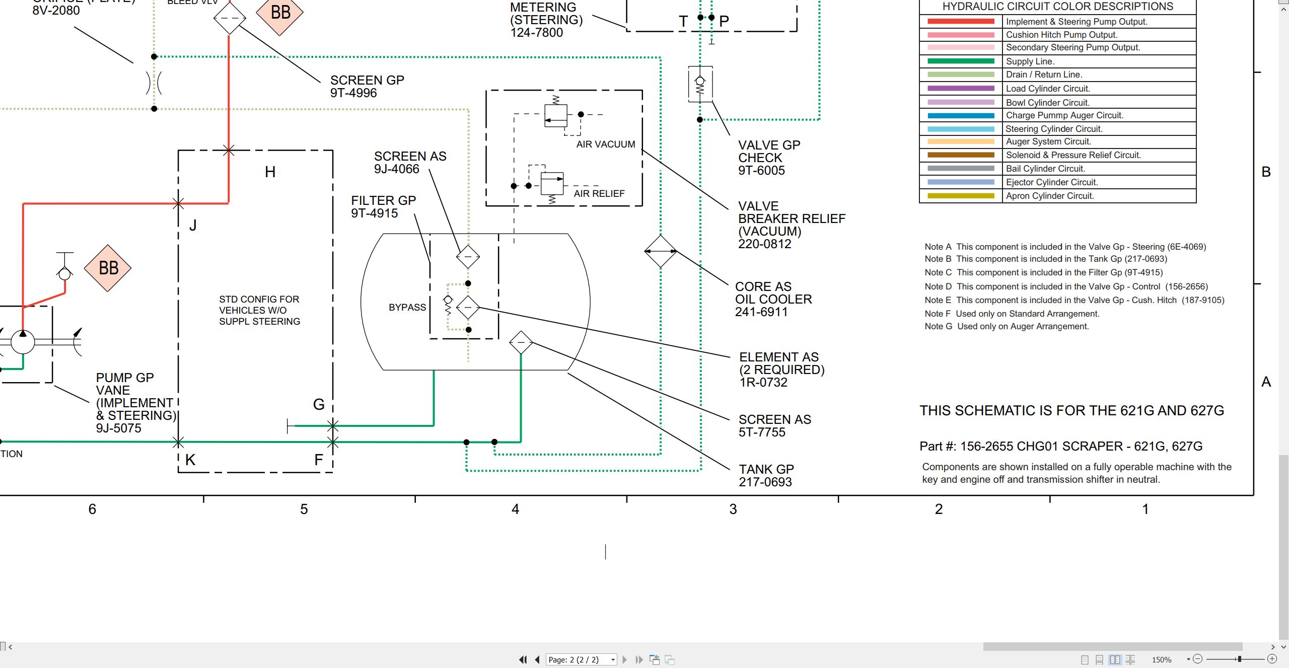
Task: Click the 'SCREEN AS 5T-7755' label
Action: coord(774,425)
